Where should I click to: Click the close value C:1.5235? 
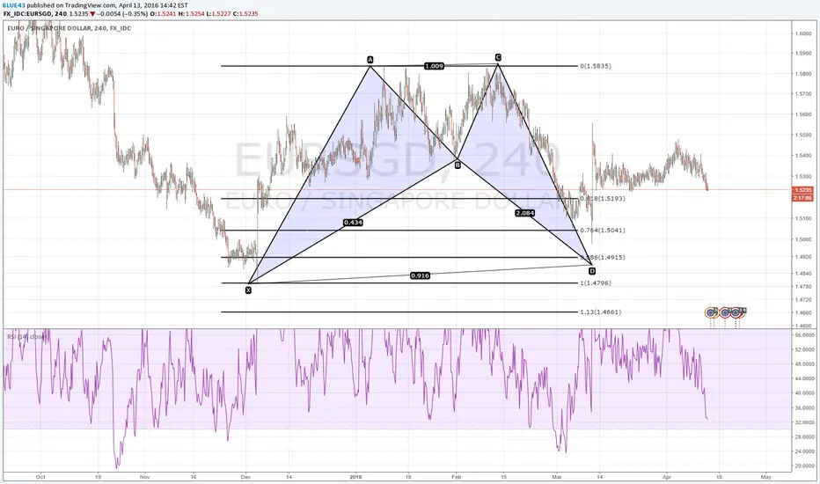pos(245,13)
